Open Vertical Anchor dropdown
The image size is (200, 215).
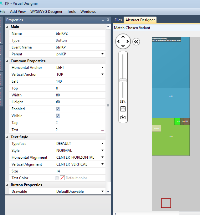(x=102, y=74)
